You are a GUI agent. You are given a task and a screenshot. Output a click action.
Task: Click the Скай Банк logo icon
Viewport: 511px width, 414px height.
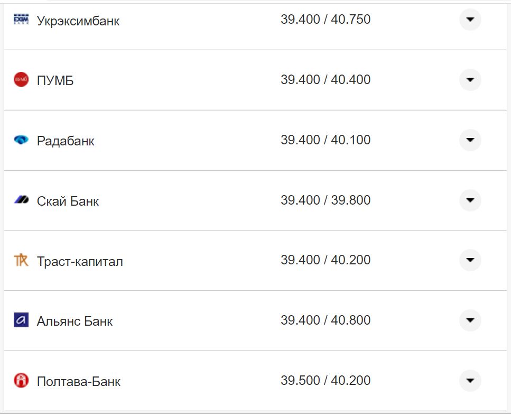pyautogui.click(x=21, y=200)
